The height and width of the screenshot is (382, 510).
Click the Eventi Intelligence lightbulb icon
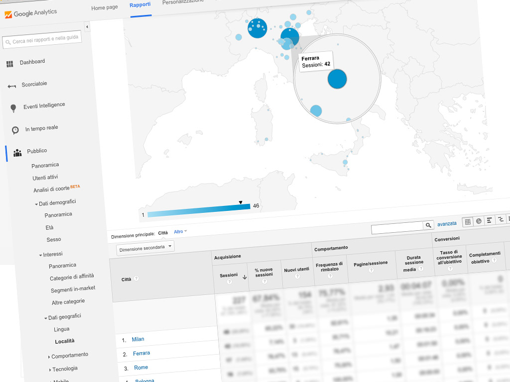tap(13, 108)
